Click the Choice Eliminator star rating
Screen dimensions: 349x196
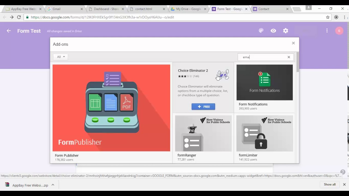pos(185,76)
